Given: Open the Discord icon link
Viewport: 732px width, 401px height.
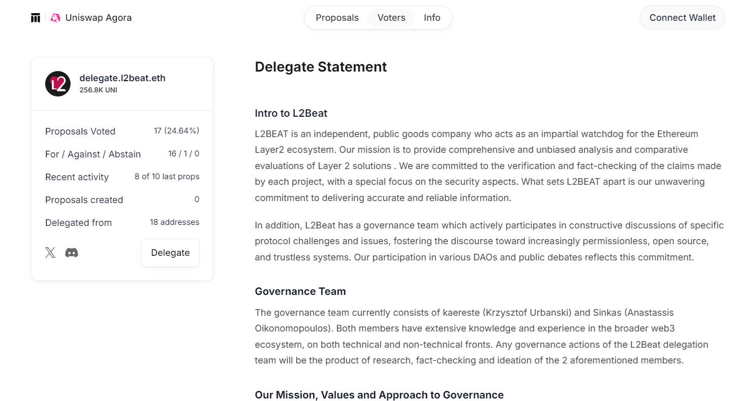Looking at the screenshot, I should click(72, 253).
